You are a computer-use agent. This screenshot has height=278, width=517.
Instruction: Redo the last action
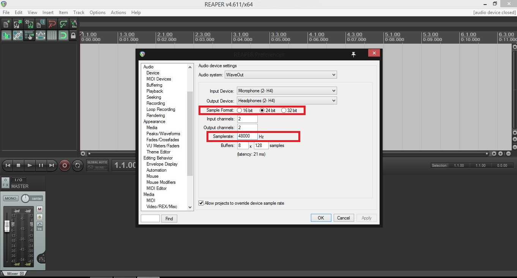pos(63,24)
